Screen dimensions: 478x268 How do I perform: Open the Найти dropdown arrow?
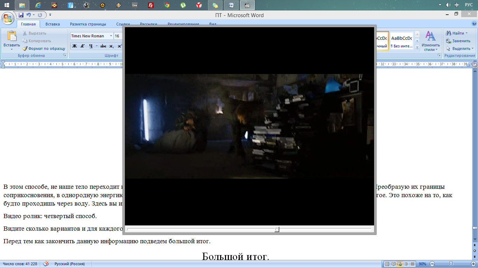[466, 33]
